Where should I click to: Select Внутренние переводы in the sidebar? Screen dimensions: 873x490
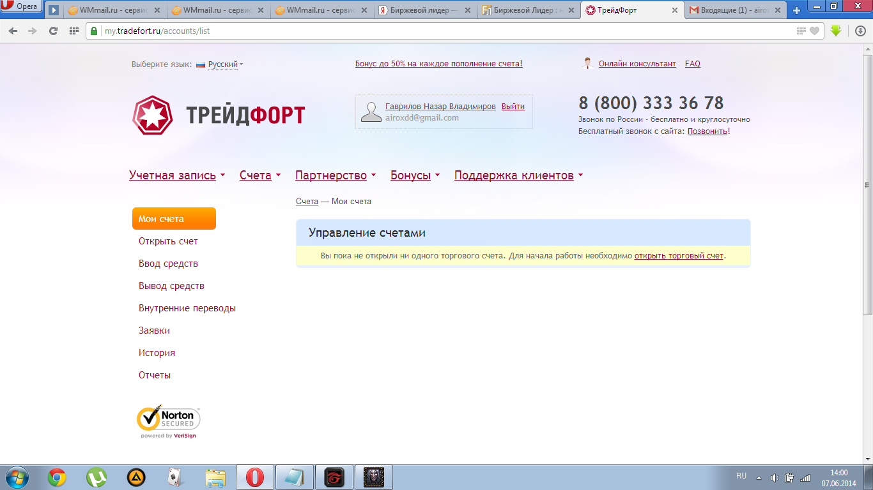click(x=187, y=308)
